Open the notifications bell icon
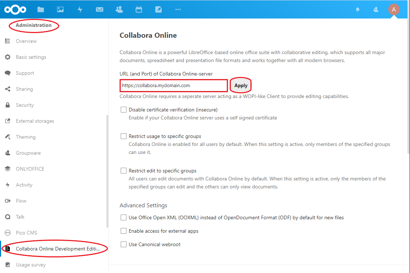Image resolution: width=410 pixels, height=273 pixels. 358,10
